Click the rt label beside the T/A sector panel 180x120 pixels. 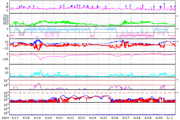(x=177, y=29)
